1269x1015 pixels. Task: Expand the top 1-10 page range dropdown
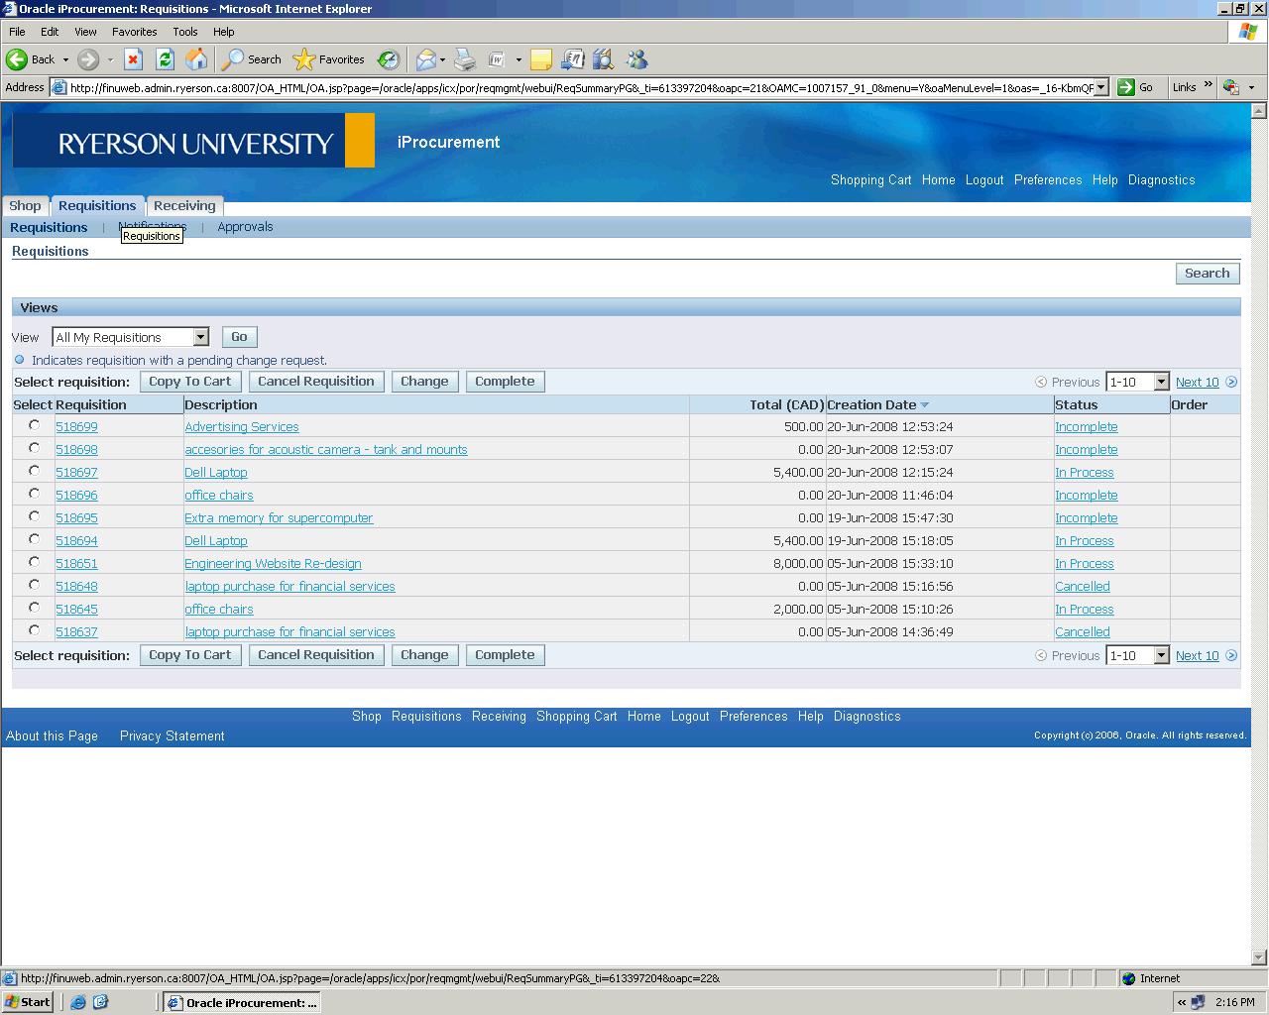(1161, 382)
